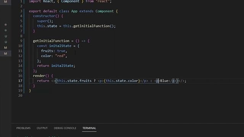Click 'Blue' text on line 17
Image resolution: width=244 pixels, height=137 pixels.
coord(164,81)
